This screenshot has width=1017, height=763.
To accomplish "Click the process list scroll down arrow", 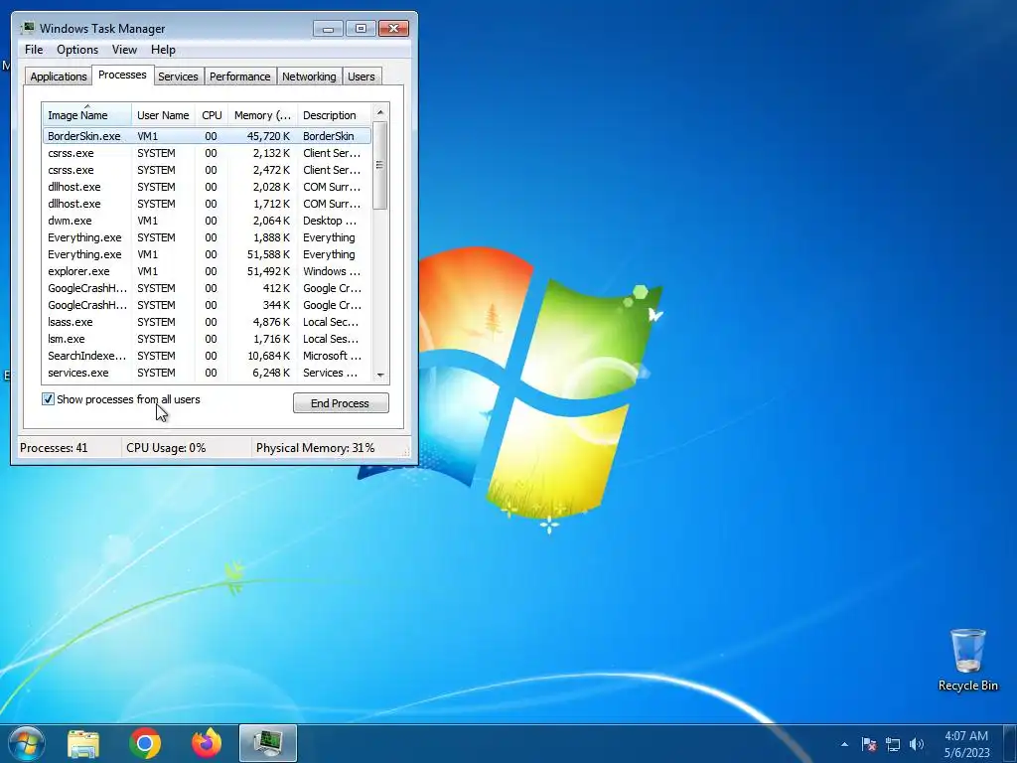I will (380, 375).
